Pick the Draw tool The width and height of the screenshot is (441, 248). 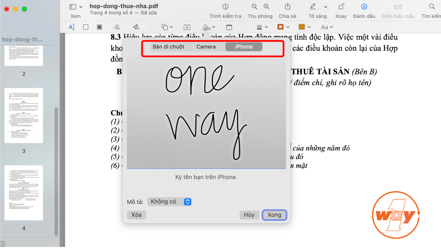coord(136,27)
